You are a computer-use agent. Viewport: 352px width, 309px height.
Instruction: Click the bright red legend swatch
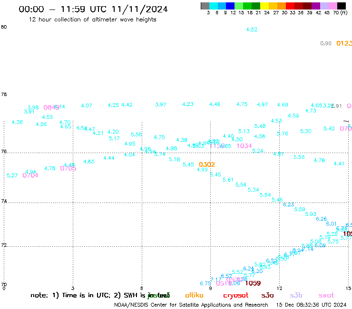[x=290, y=6]
